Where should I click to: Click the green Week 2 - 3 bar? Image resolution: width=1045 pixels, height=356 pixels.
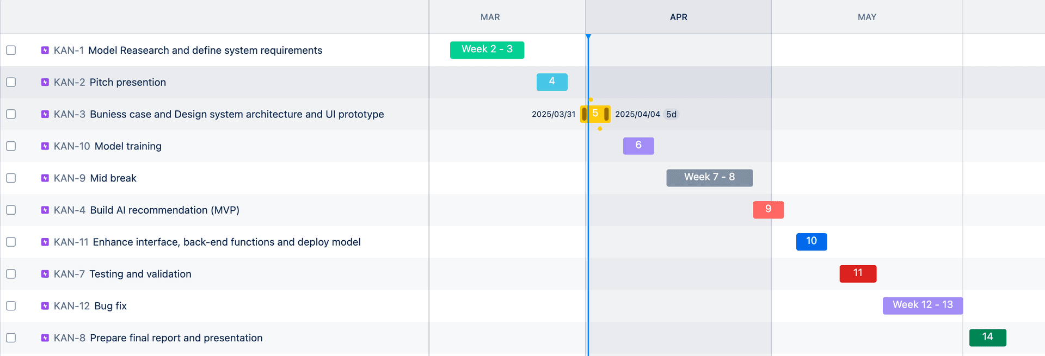pos(487,49)
